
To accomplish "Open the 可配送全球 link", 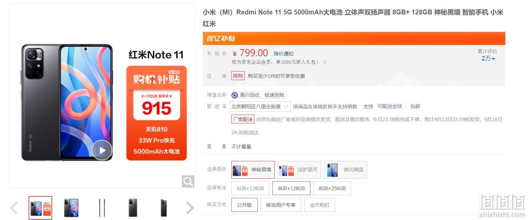I will coord(390,106).
